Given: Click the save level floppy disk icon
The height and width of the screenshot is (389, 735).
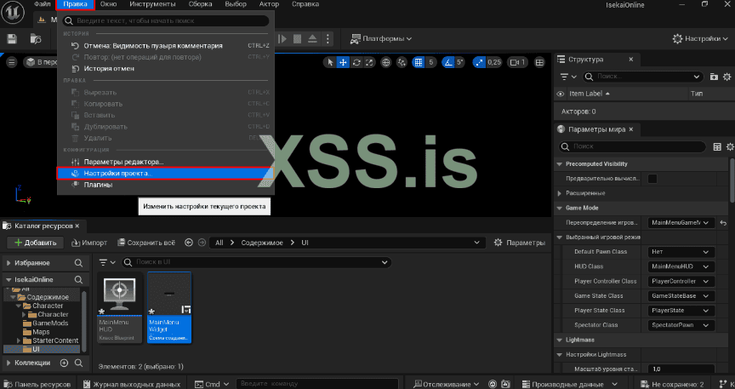Looking at the screenshot, I should 12,39.
